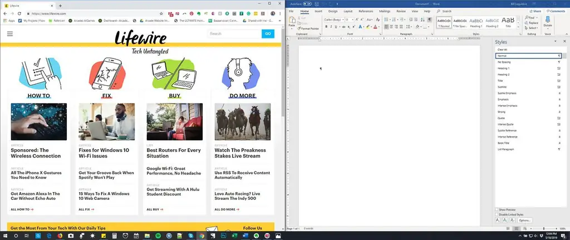
Task: Click the horse race thumbnail image
Action: click(243, 122)
